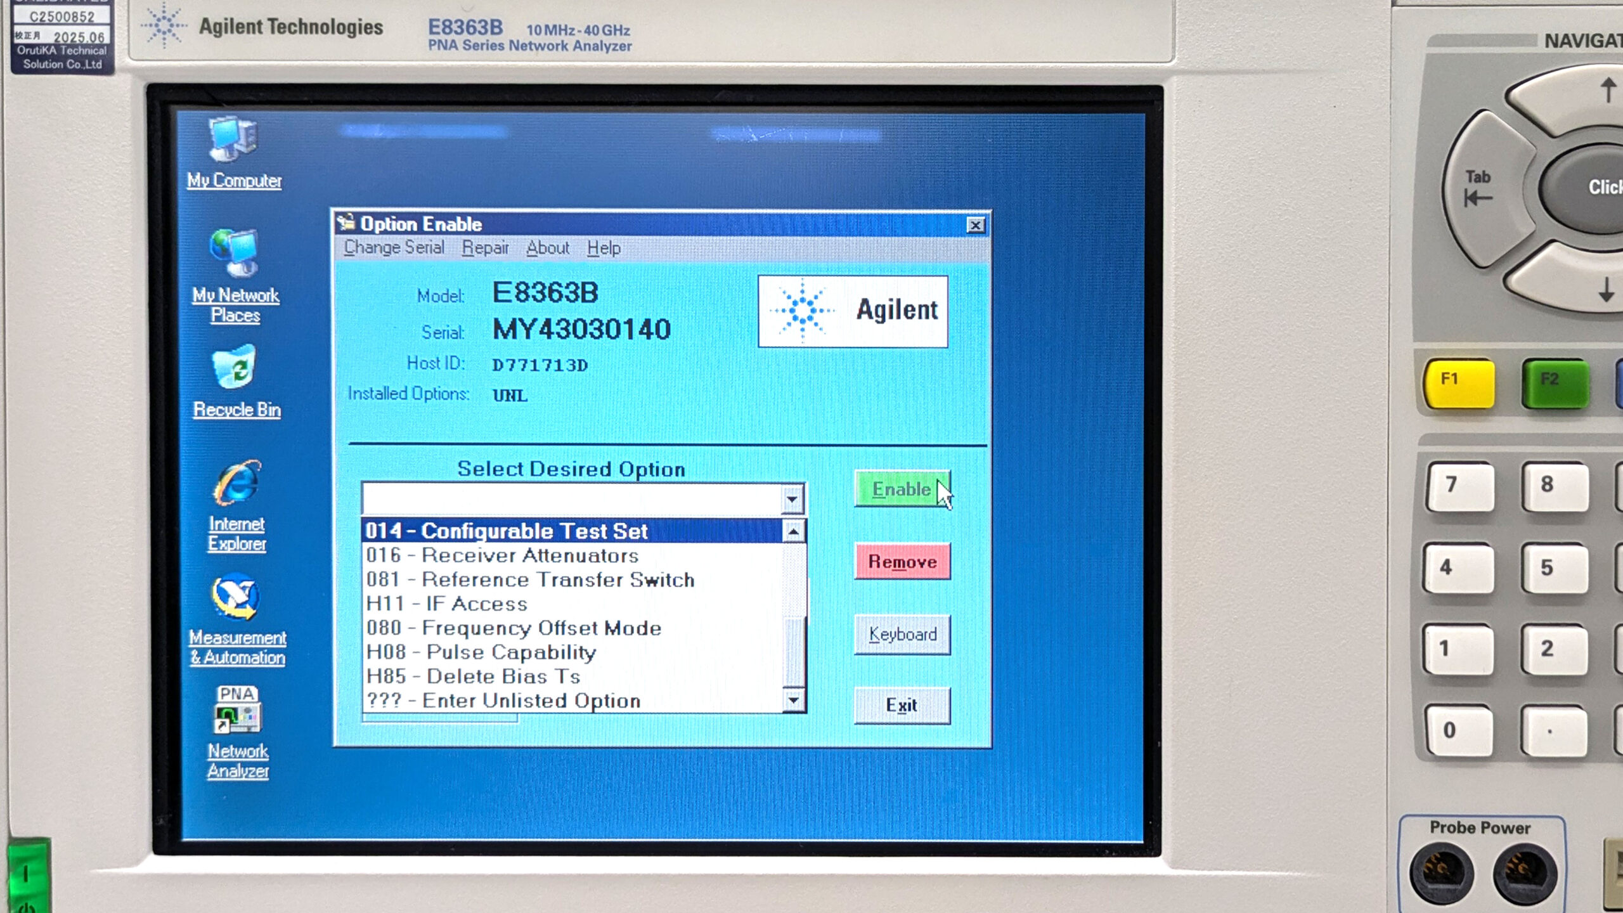Choose H08 - Pulse Capability from list

[481, 652]
